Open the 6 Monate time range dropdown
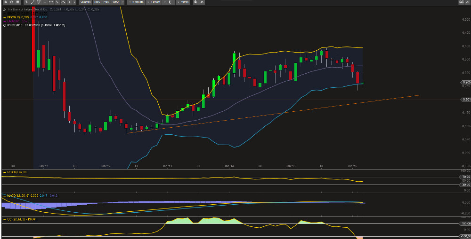 137,2
